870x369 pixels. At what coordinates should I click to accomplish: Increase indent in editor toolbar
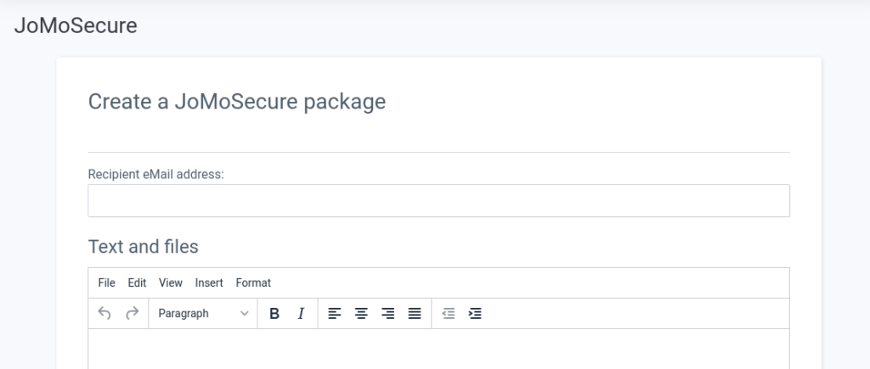(x=476, y=314)
